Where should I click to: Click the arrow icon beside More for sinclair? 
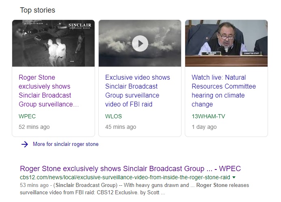click(x=25, y=144)
